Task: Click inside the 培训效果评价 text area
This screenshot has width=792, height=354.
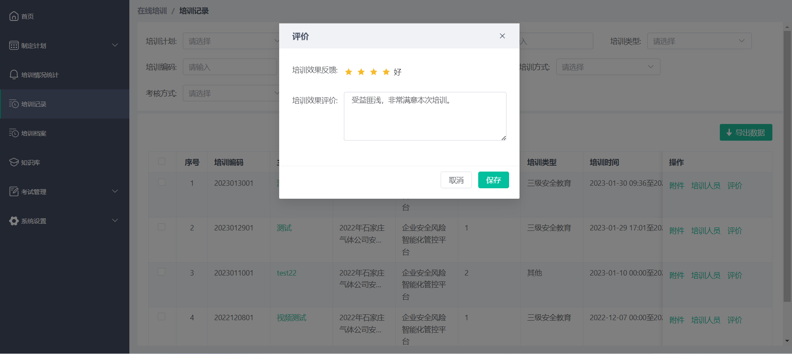Action: (425, 116)
